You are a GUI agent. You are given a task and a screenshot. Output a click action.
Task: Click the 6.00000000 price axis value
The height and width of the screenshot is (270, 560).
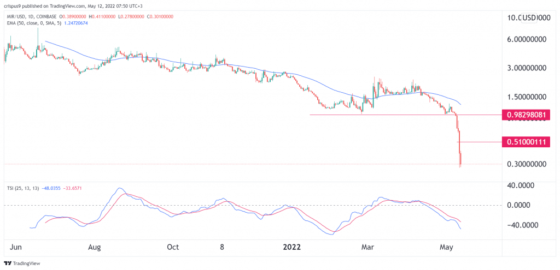(x=526, y=39)
